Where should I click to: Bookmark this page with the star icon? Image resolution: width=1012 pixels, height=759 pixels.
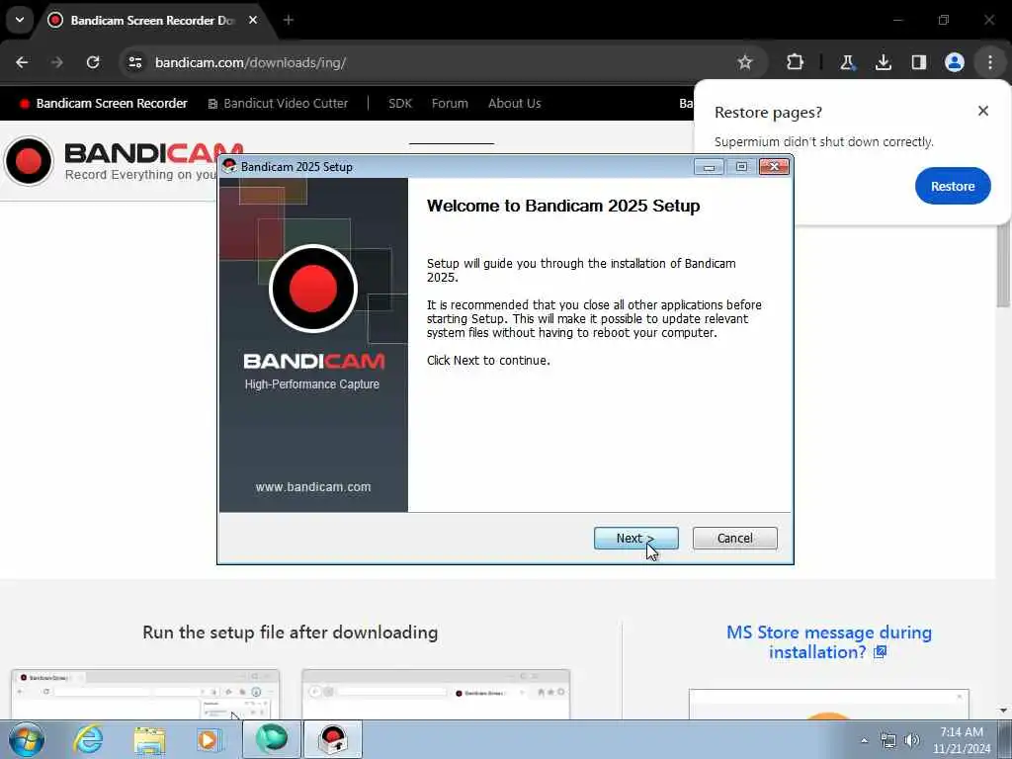pyautogui.click(x=745, y=62)
